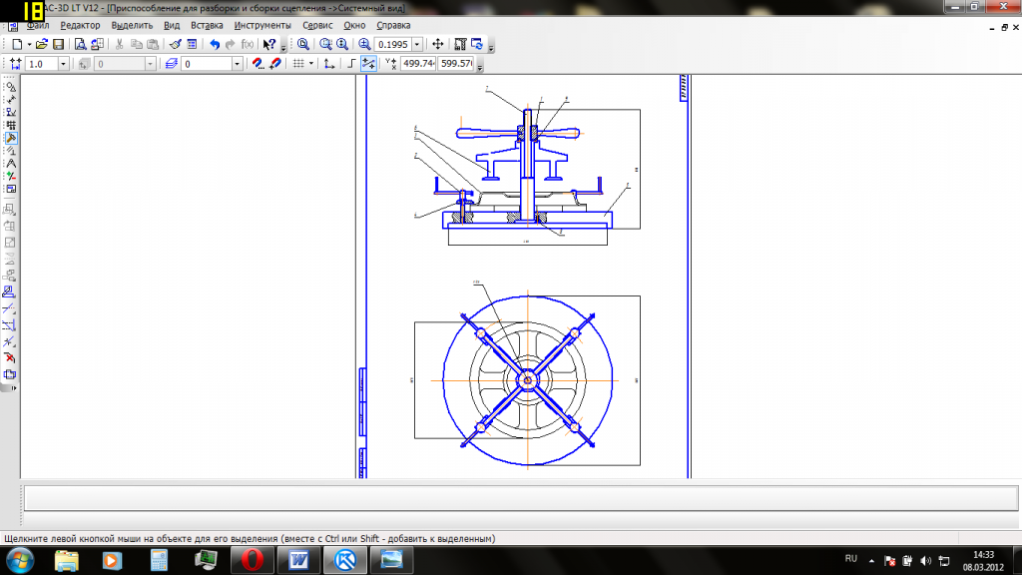
Task: Save the drawing with the floppy disk icon
Action: (x=58, y=44)
